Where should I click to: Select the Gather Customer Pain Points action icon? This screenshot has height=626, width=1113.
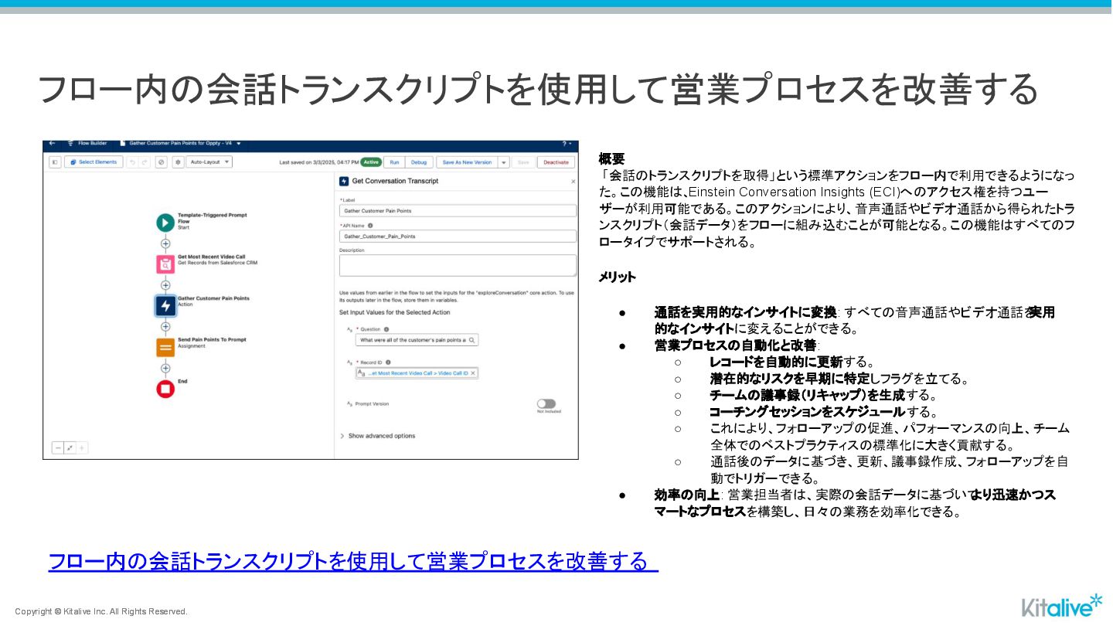[x=165, y=306]
